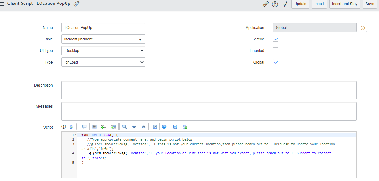Click the Insert and Stay button
Screen dimensions: 379x181
pyautogui.click(x=345, y=4)
